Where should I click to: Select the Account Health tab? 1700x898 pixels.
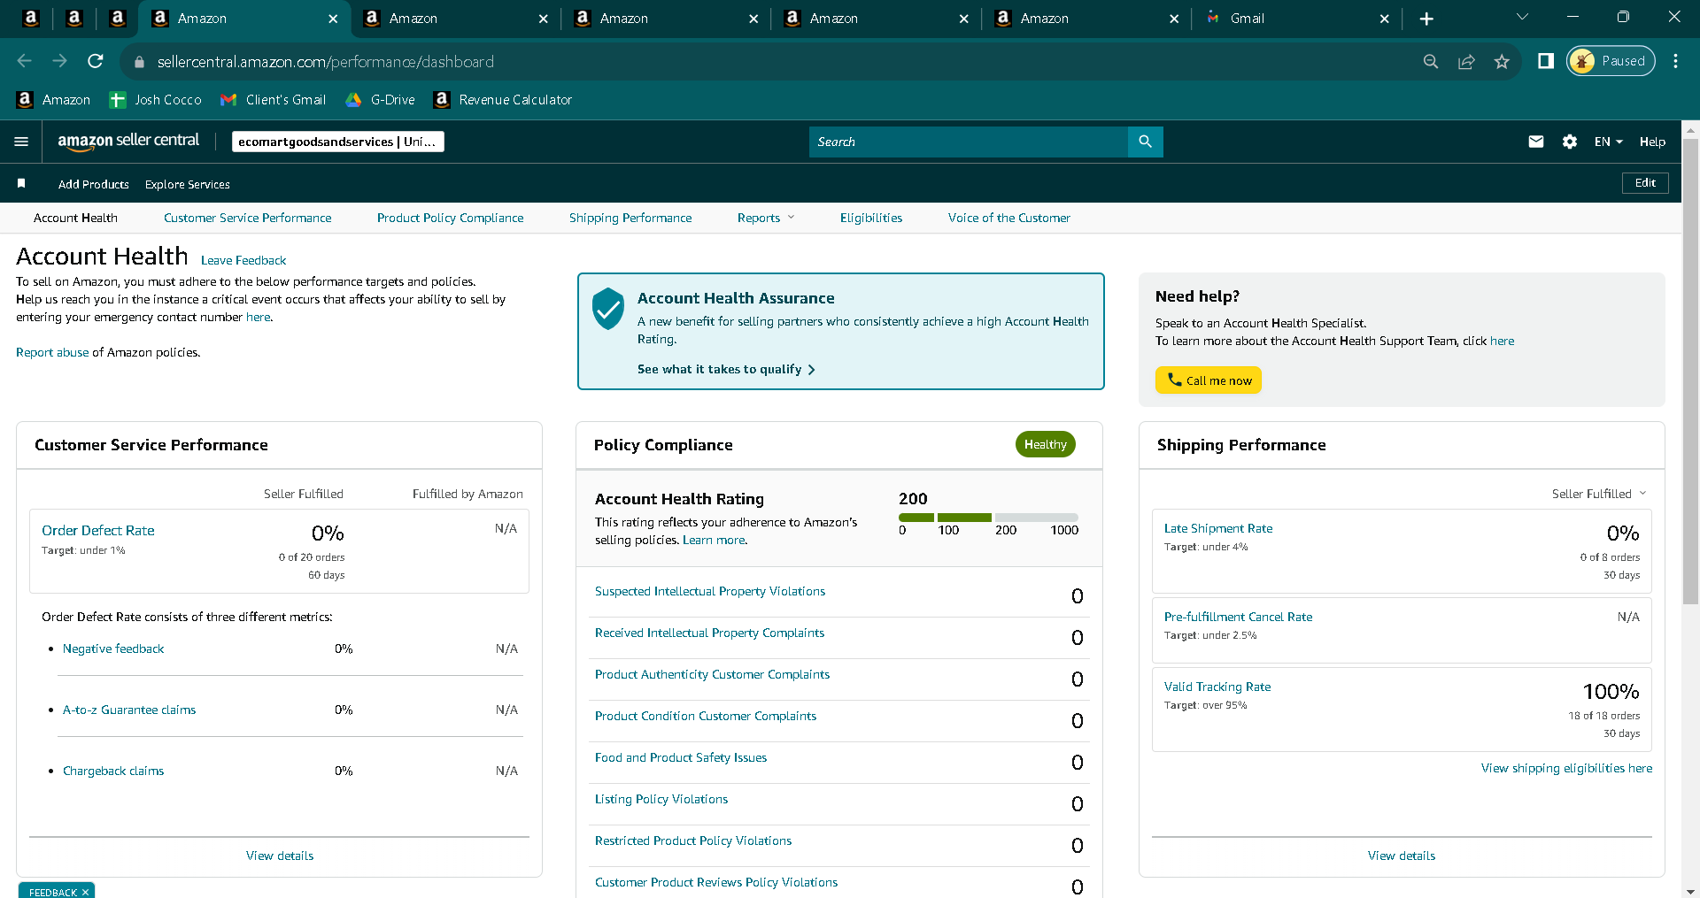click(x=75, y=218)
